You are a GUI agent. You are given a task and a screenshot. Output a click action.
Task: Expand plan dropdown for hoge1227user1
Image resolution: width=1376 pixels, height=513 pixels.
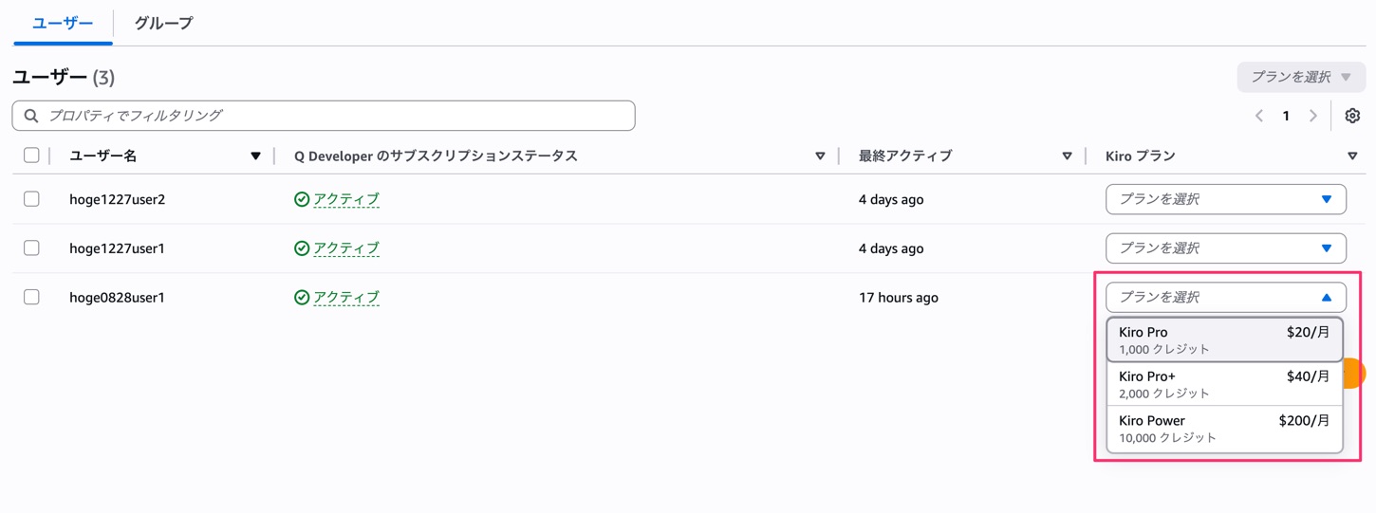click(x=1225, y=248)
